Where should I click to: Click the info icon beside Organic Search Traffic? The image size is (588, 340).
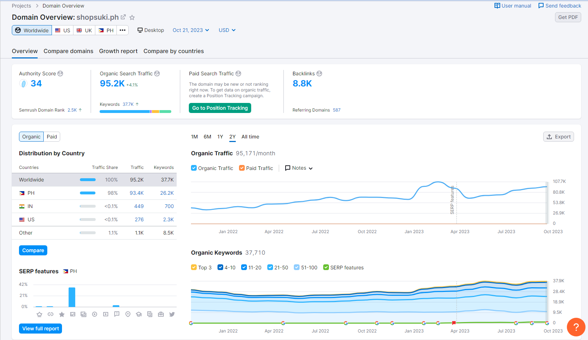157,74
